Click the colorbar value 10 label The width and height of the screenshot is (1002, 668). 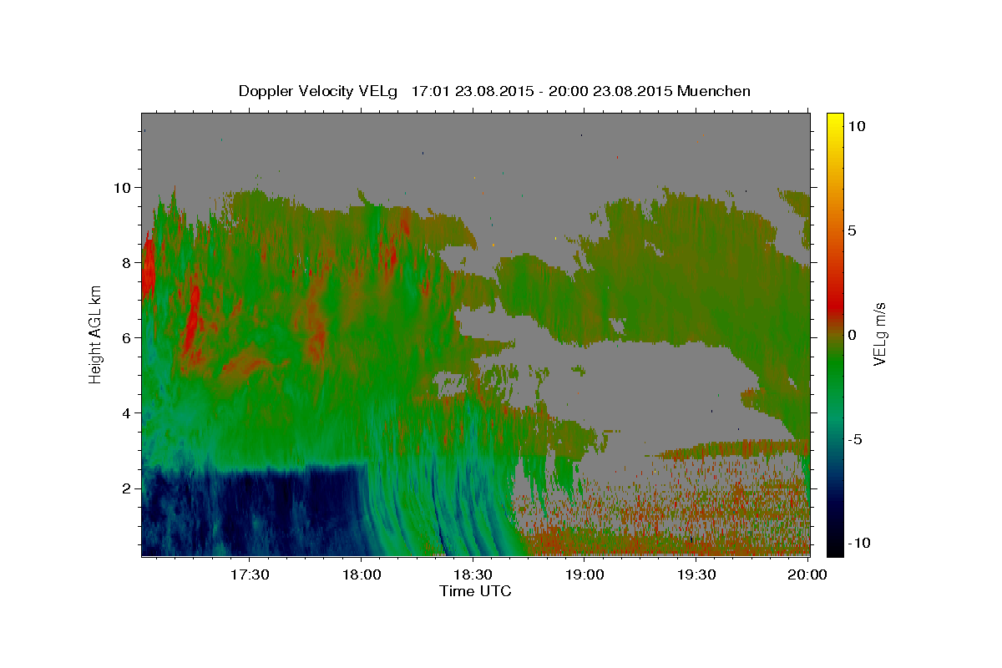(858, 125)
